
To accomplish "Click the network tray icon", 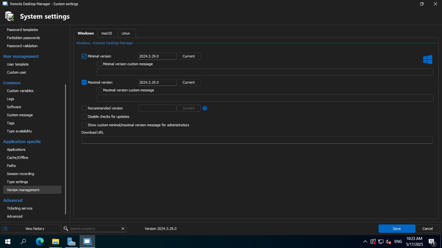I will [381, 241].
